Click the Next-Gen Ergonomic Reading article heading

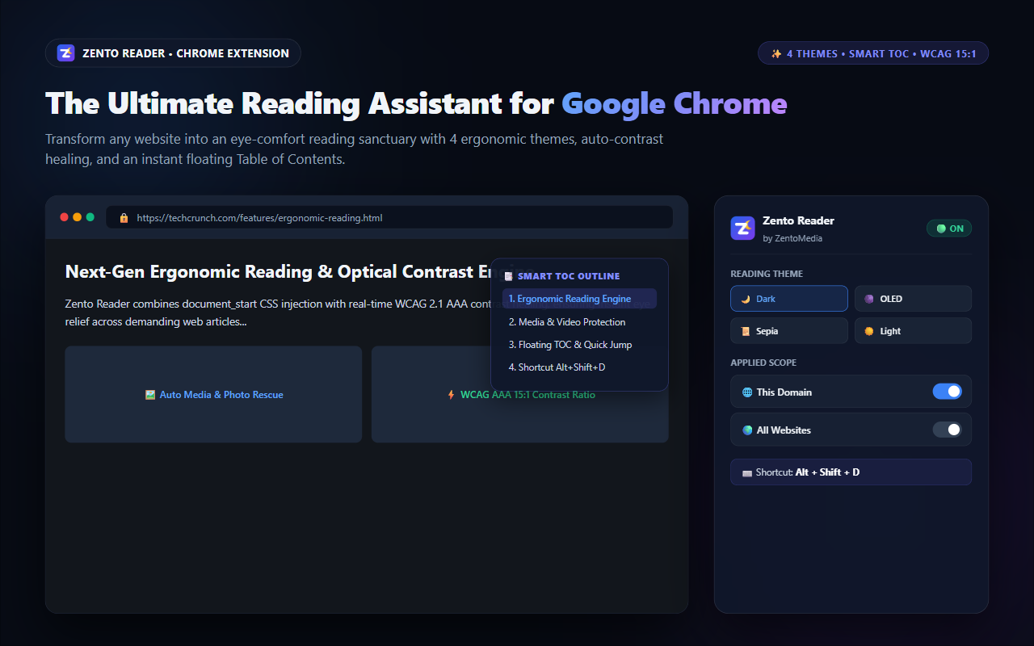click(x=299, y=272)
